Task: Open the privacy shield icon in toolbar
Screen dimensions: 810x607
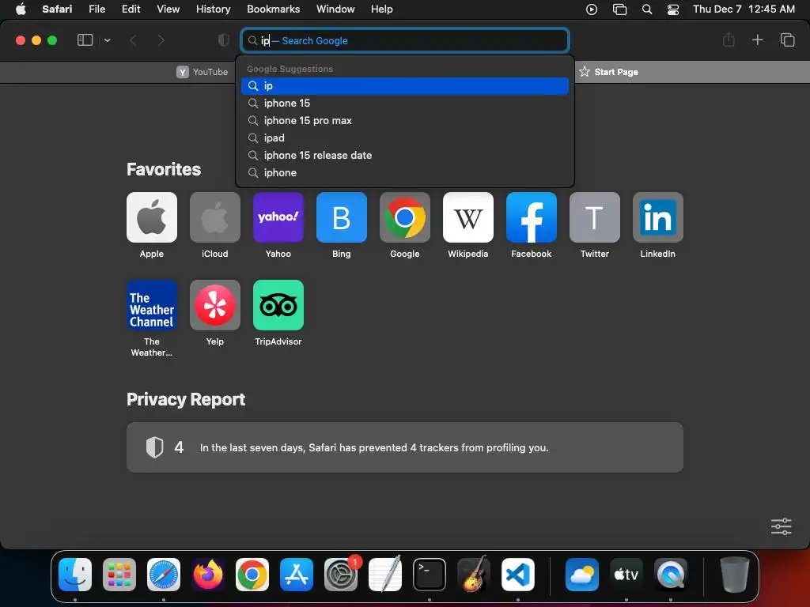Action: [224, 40]
